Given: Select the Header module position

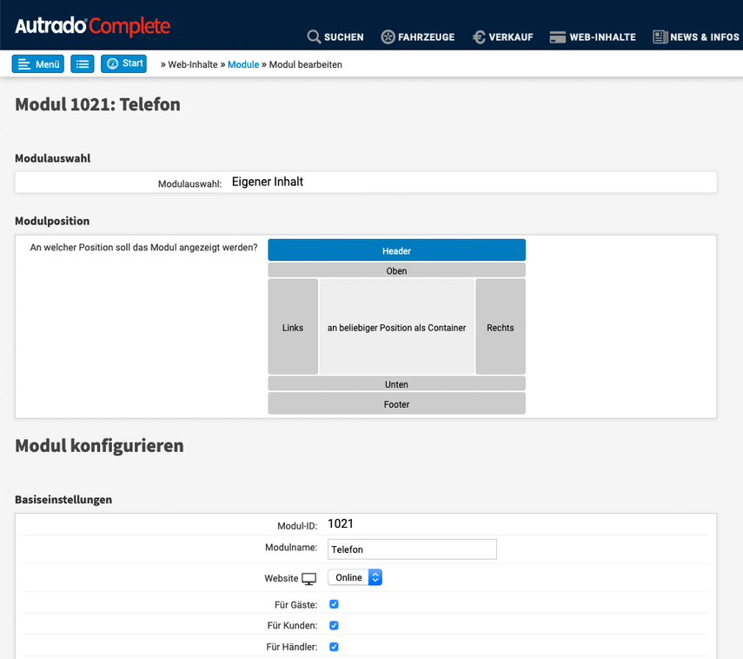Looking at the screenshot, I should pyautogui.click(x=396, y=250).
